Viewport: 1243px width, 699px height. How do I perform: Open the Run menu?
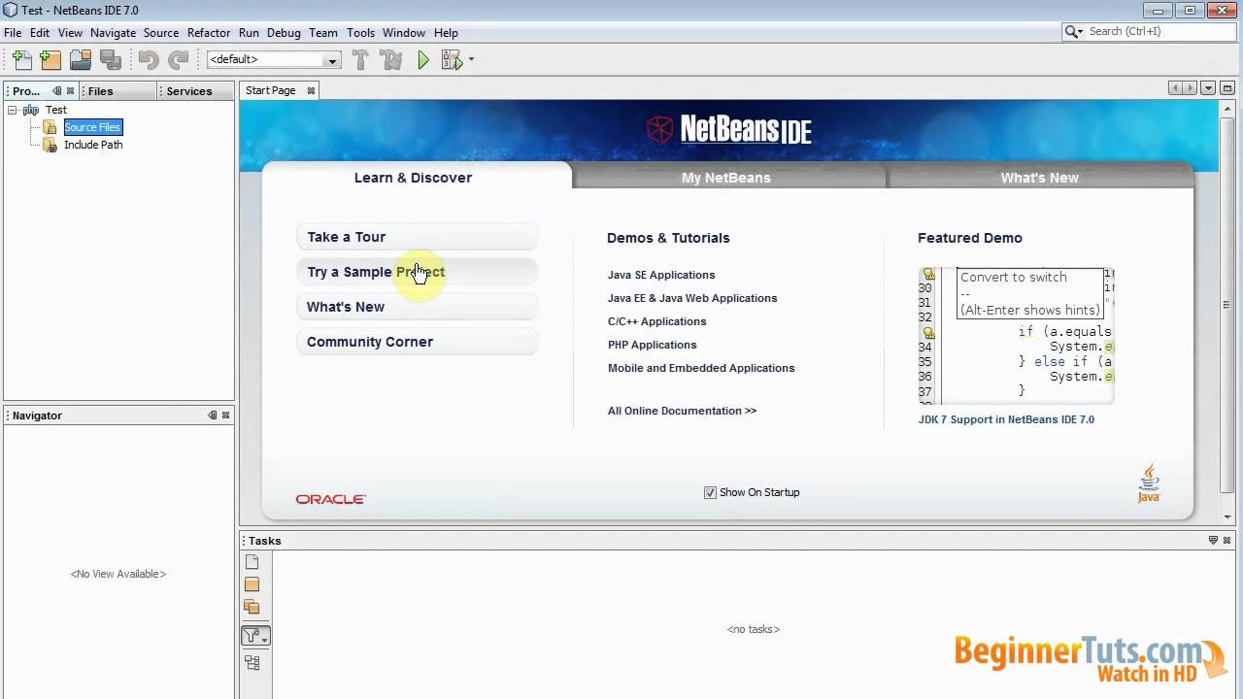click(249, 32)
